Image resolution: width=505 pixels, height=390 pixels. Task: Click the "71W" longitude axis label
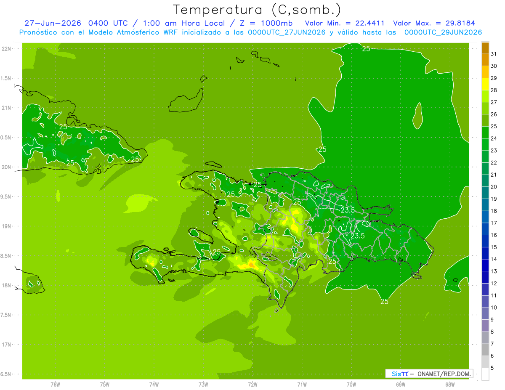pos(302,385)
